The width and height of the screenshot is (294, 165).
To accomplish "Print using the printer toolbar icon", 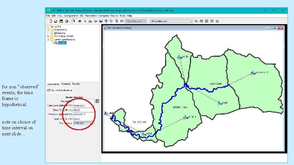I will 66,21.
